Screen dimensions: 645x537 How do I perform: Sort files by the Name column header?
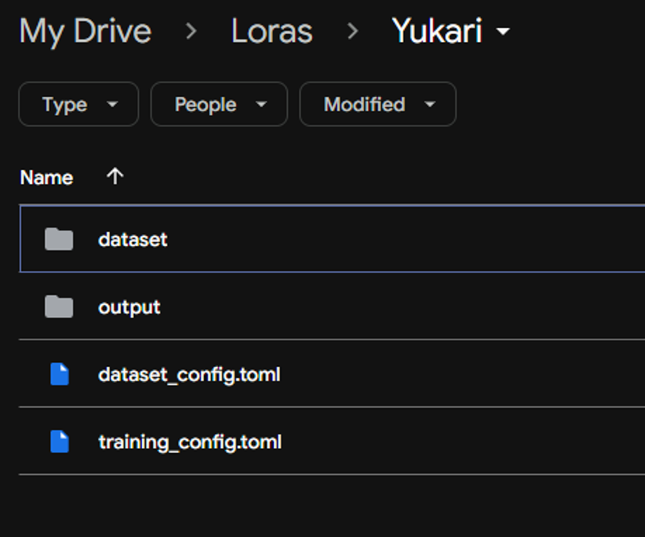pyautogui.click(x=47, y=177)
